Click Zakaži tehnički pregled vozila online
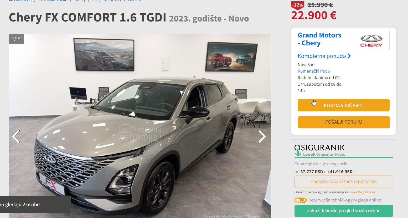408x218 pixels. (x=343, y=211)
